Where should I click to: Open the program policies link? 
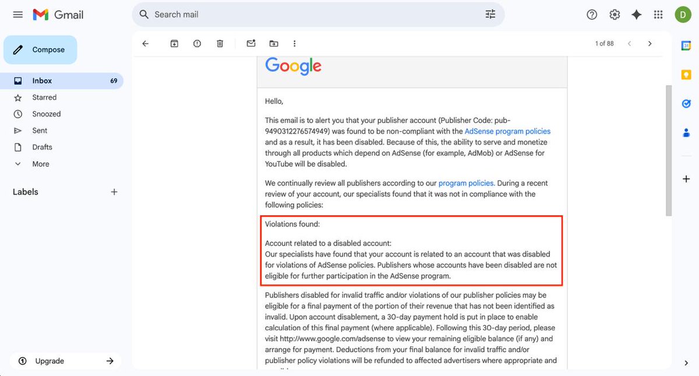[x=467, y=183]
